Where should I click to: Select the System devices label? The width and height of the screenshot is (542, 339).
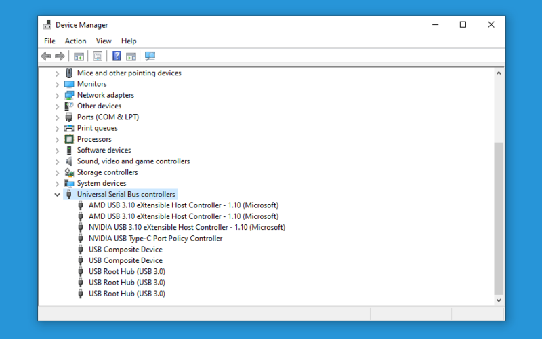[101, 183]
